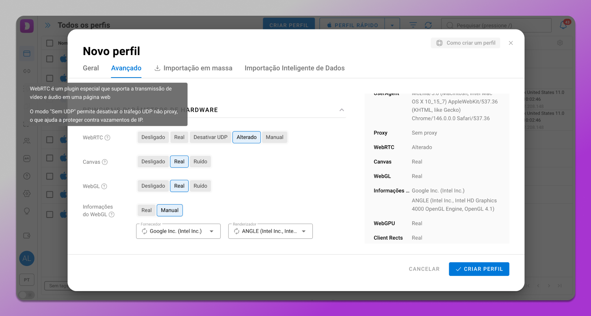591x316 pixels.
Task: Click the refresh icon in Renderizador field
Action: (236, 231)
